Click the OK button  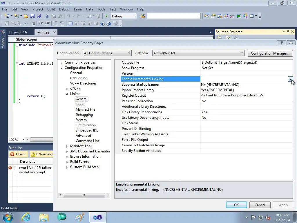coord(236,205)
